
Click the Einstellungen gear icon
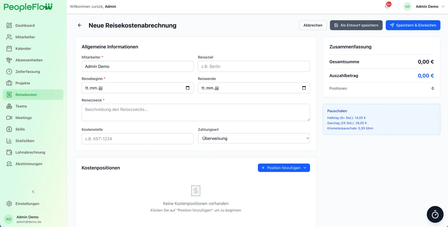coord(9,204)
